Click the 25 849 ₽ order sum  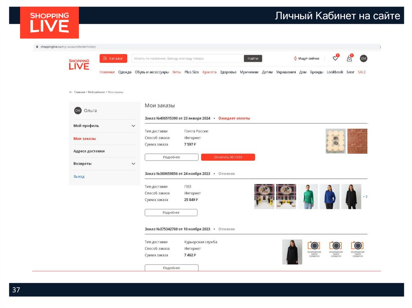[x=191, y=200]
